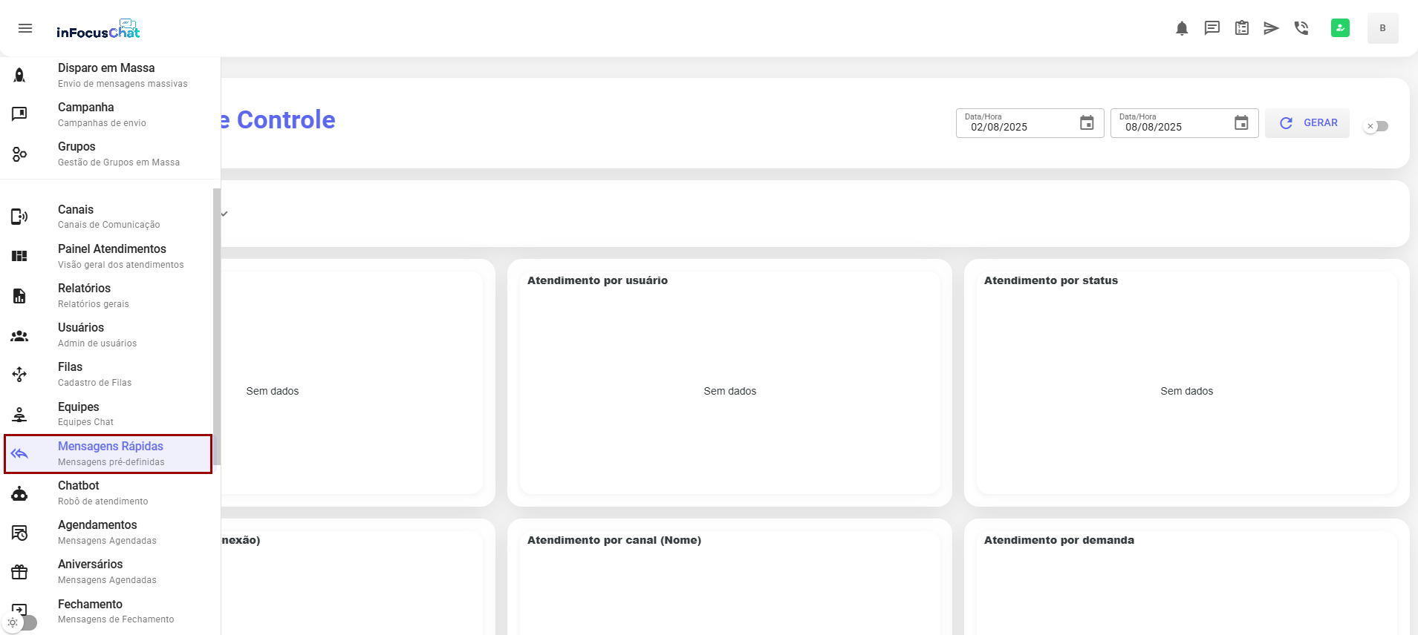Screen dimensions: 1418x635
Task: Open the user avatar menu labeled B
Action: point(1382,28)
